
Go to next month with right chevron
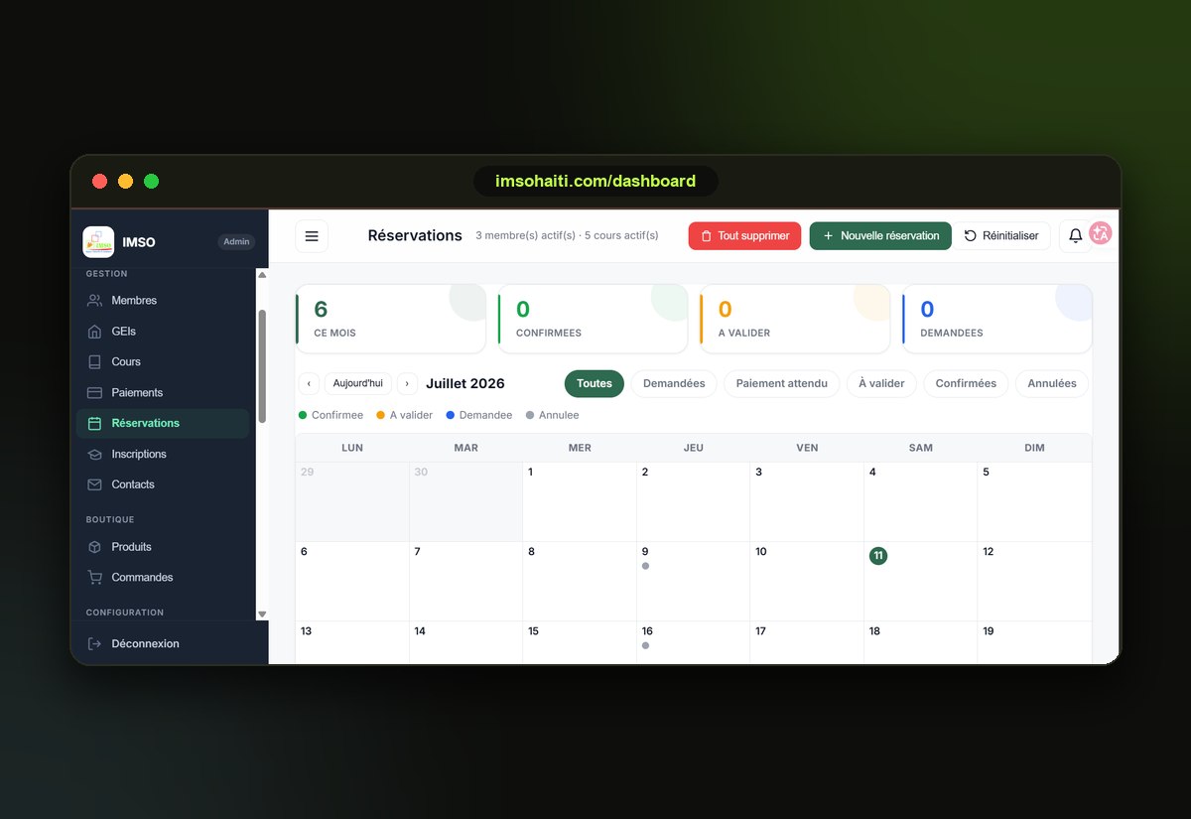pyautogui.click(x=407, y=384)
